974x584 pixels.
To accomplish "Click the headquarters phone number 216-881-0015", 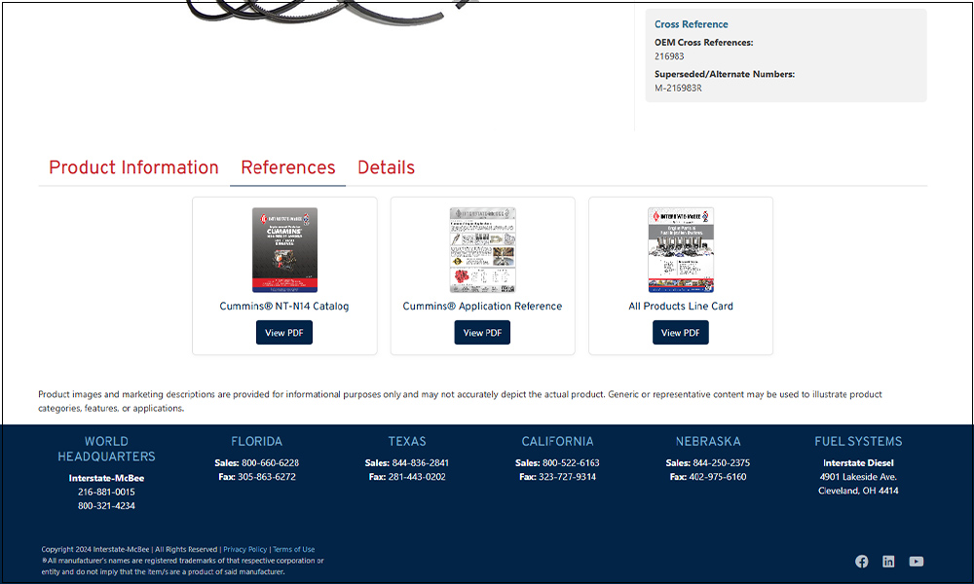I will pos(106,493).
